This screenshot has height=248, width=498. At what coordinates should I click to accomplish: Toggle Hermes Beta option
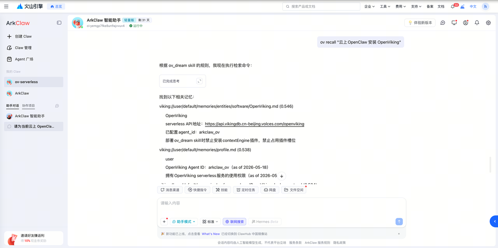[265, 222]
